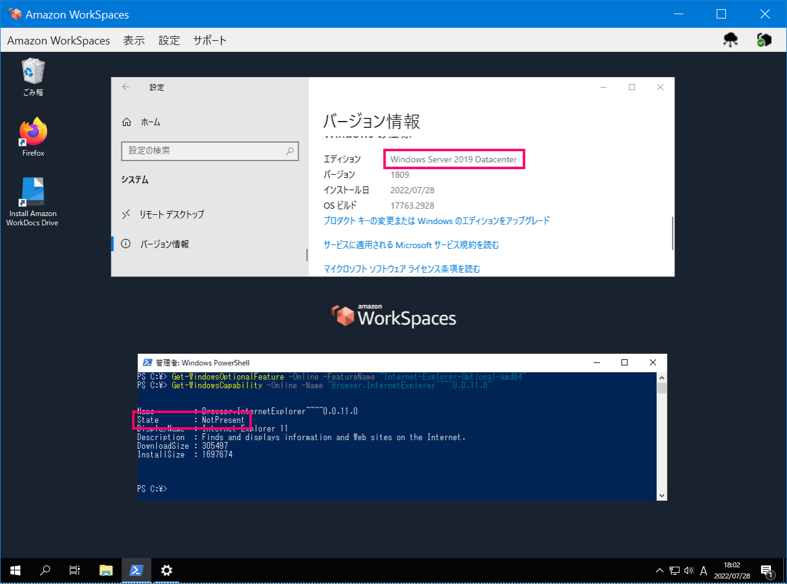Screen dimensions: 787x584
Task: Open the Windows Start menu
Action: click(x=15, y=570)
